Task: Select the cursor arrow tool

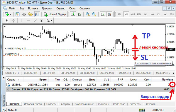Action: coord(7,21)
